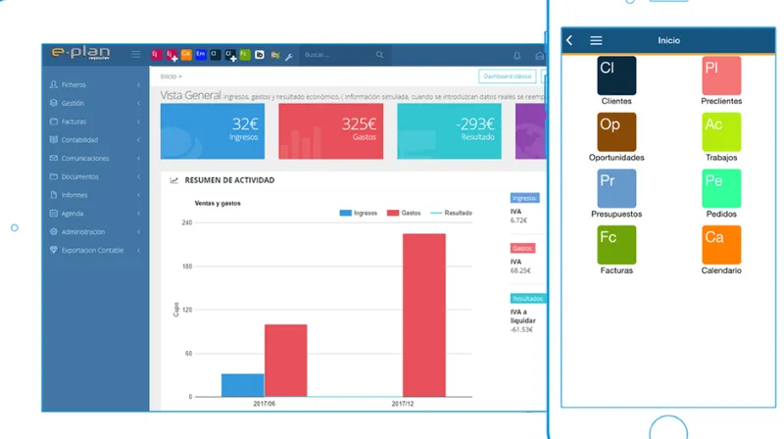Image resolution: width=784 pixels, height=439 pixels.
Task: Open the red Gastos 325€ card
Action: (x=331, y=131)
